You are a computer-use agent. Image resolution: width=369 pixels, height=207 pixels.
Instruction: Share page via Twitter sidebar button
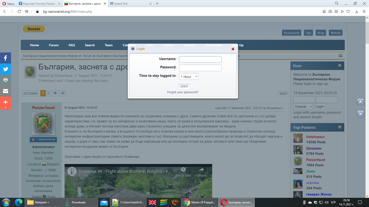5,69
